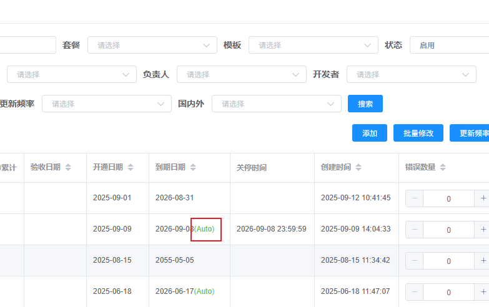Open the 国内外 dropdown
The width and height of the screenshot is (489, 307).
[x=277, y=104]
